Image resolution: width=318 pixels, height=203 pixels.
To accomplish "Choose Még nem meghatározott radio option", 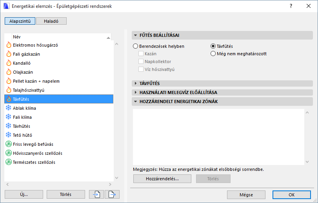I will [213, 54].
